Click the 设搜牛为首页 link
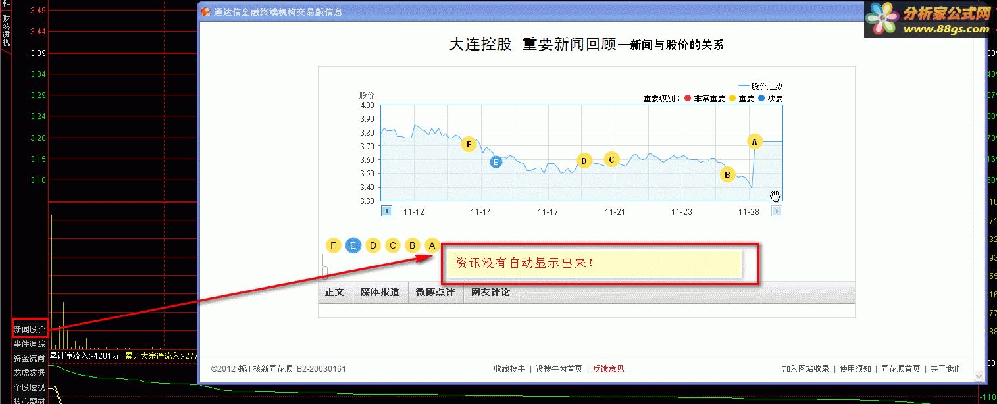The image size is (997, 404). pyautogui.click(x=559, y=369)
